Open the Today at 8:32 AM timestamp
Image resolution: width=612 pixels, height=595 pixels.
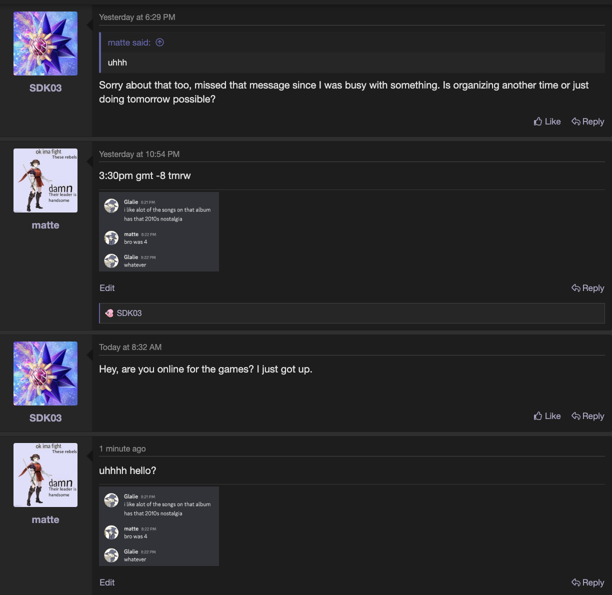130,347
